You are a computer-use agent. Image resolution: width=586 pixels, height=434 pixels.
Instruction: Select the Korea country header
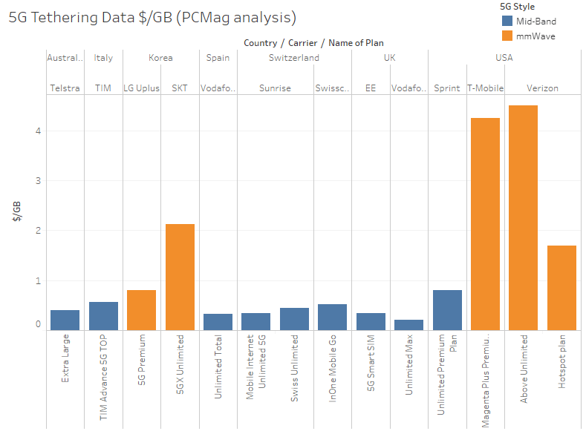[x=160, y=58]
